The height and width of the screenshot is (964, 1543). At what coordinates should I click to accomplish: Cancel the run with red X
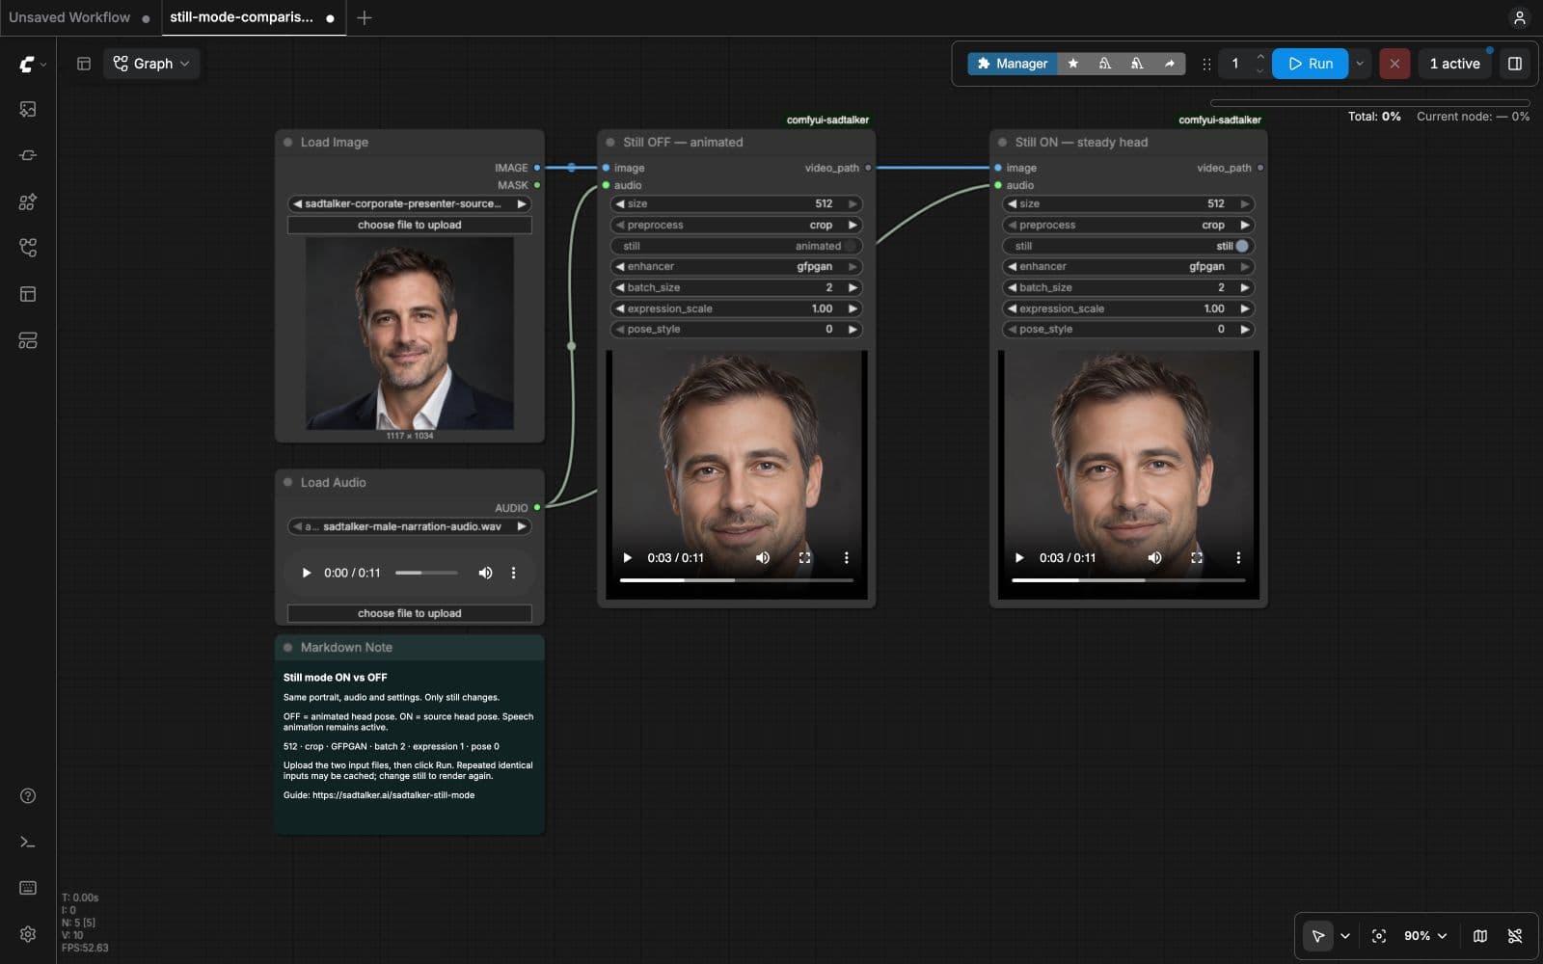pyautogui.click(x=1394, y=64)
